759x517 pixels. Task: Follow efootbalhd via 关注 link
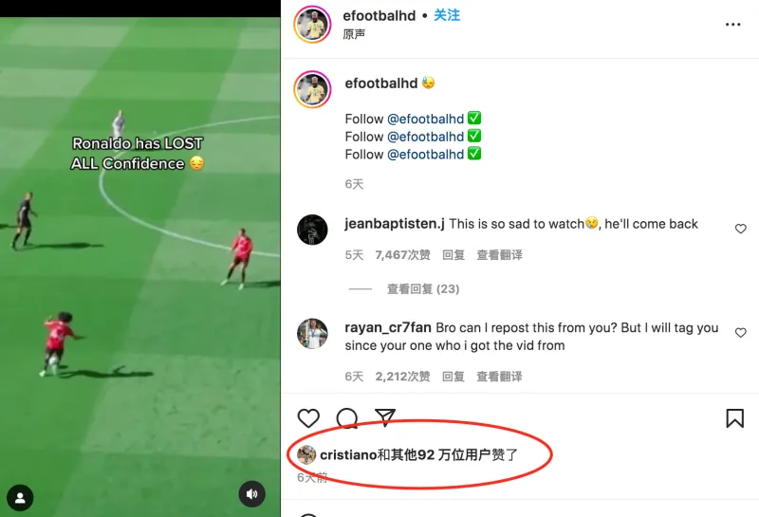pos(447,15)
